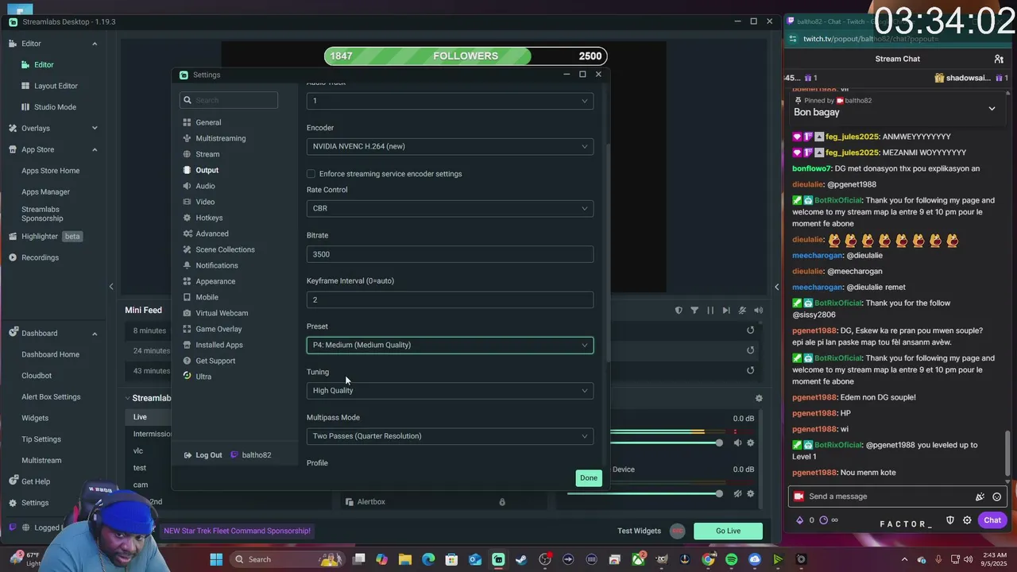The height and width of the screenshot is (572, 1017).
Task: Open Multistreaming settings category
Action: [x=220, y=138]
